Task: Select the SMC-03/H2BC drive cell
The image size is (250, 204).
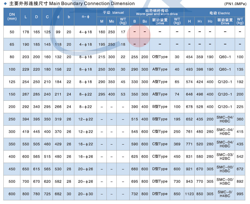Action: [x=225, y=156]
